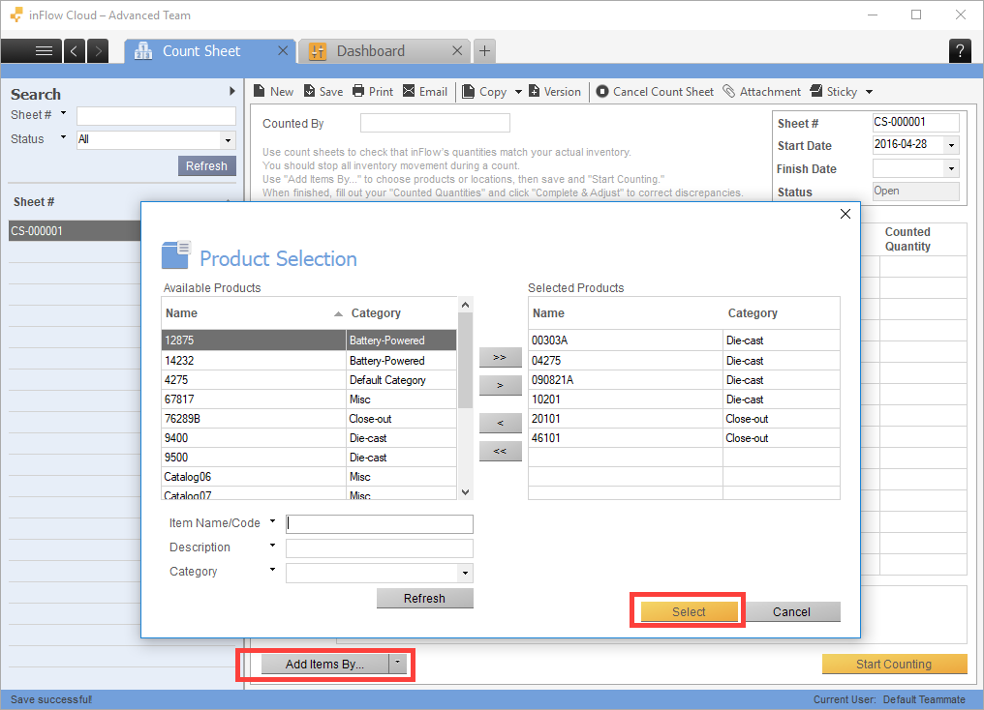Open the Status All combo box

coord(156,139)
